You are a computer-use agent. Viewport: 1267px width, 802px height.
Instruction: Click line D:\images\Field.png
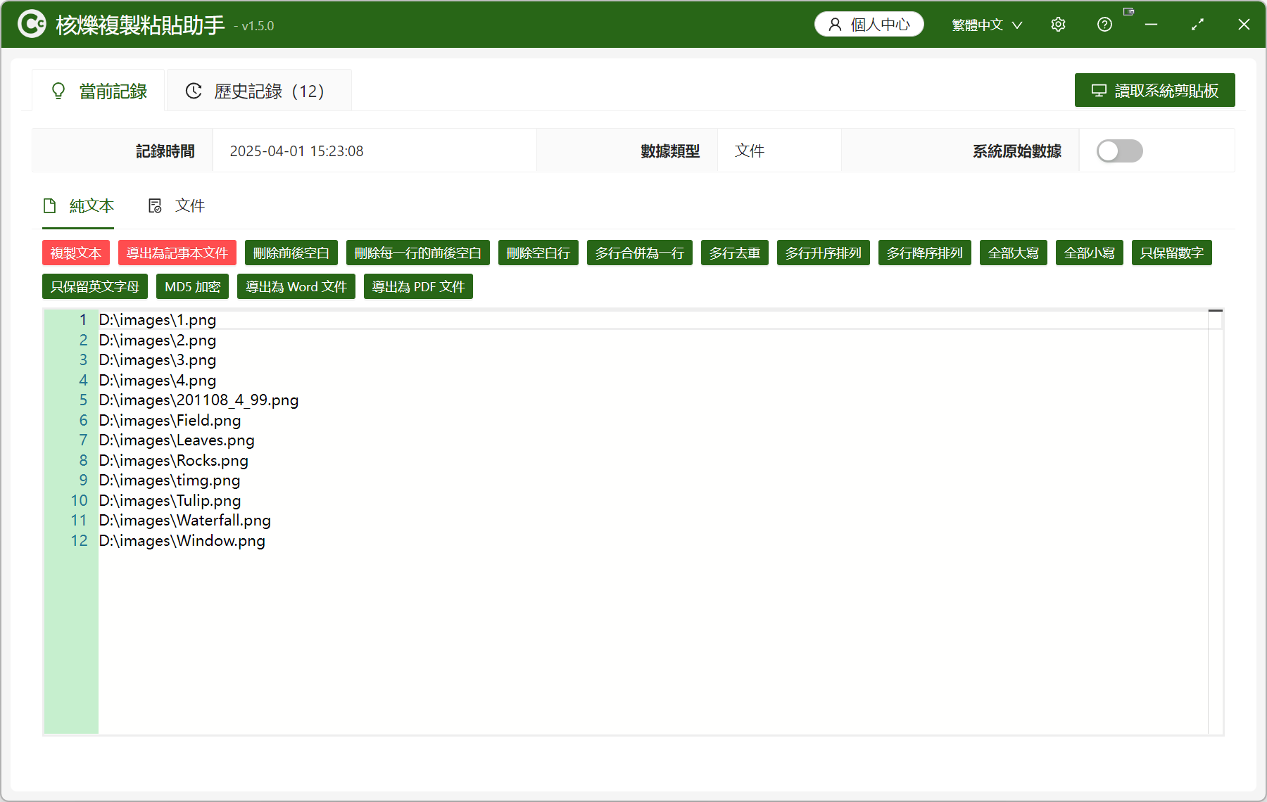pyautogui.click(x=170, y=421)
